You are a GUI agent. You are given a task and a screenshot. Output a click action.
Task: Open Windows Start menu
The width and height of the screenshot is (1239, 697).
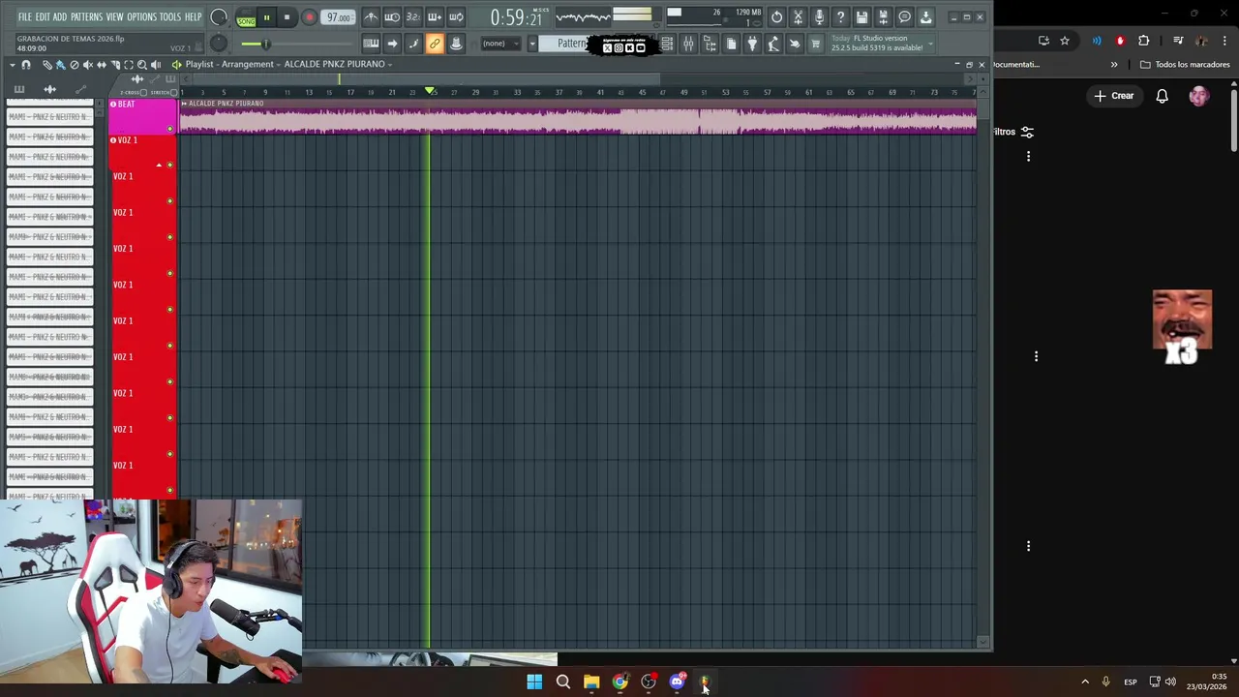click(x=534, y=682)
